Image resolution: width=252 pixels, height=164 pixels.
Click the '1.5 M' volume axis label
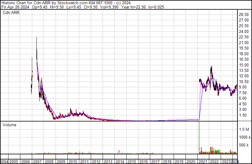click(244, 129)
